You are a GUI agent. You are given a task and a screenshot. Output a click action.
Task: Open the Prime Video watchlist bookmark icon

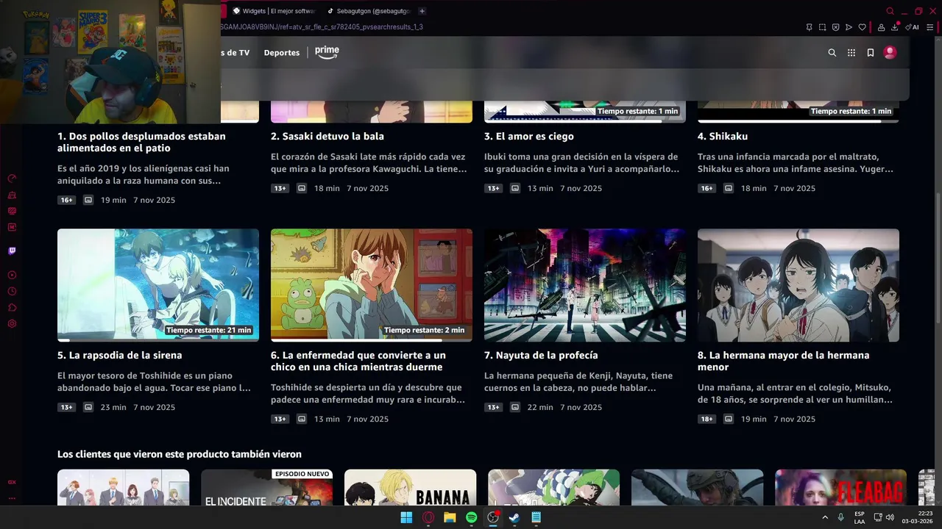point(871,53)
